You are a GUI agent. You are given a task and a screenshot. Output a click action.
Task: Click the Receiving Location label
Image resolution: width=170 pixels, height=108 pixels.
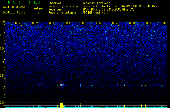click(63, 6)
